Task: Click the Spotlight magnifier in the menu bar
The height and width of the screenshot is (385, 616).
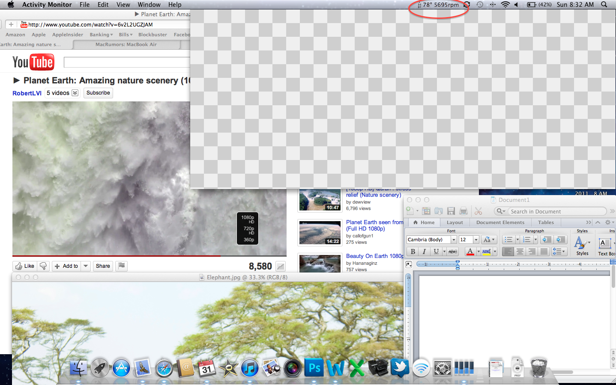Action: click(604, 5)
